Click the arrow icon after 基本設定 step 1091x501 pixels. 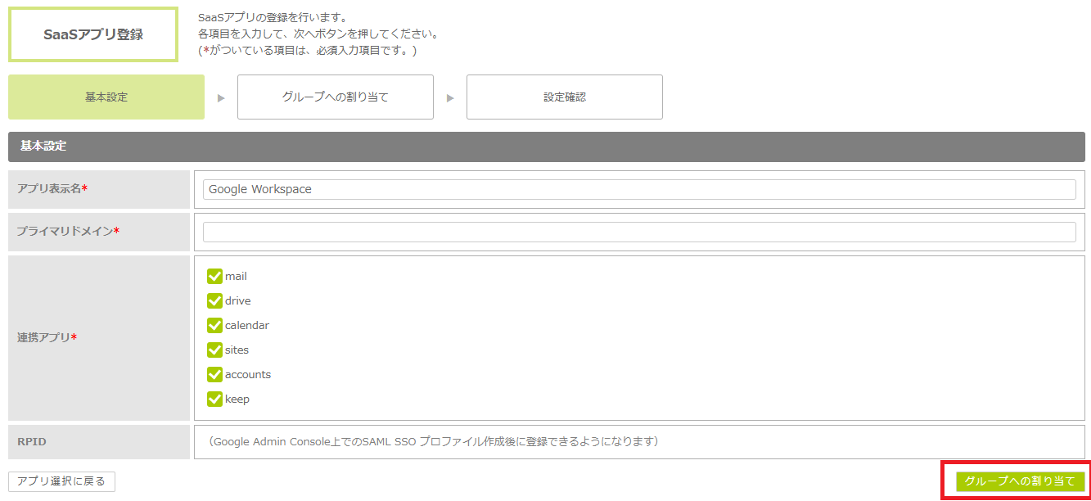(221, 97)
